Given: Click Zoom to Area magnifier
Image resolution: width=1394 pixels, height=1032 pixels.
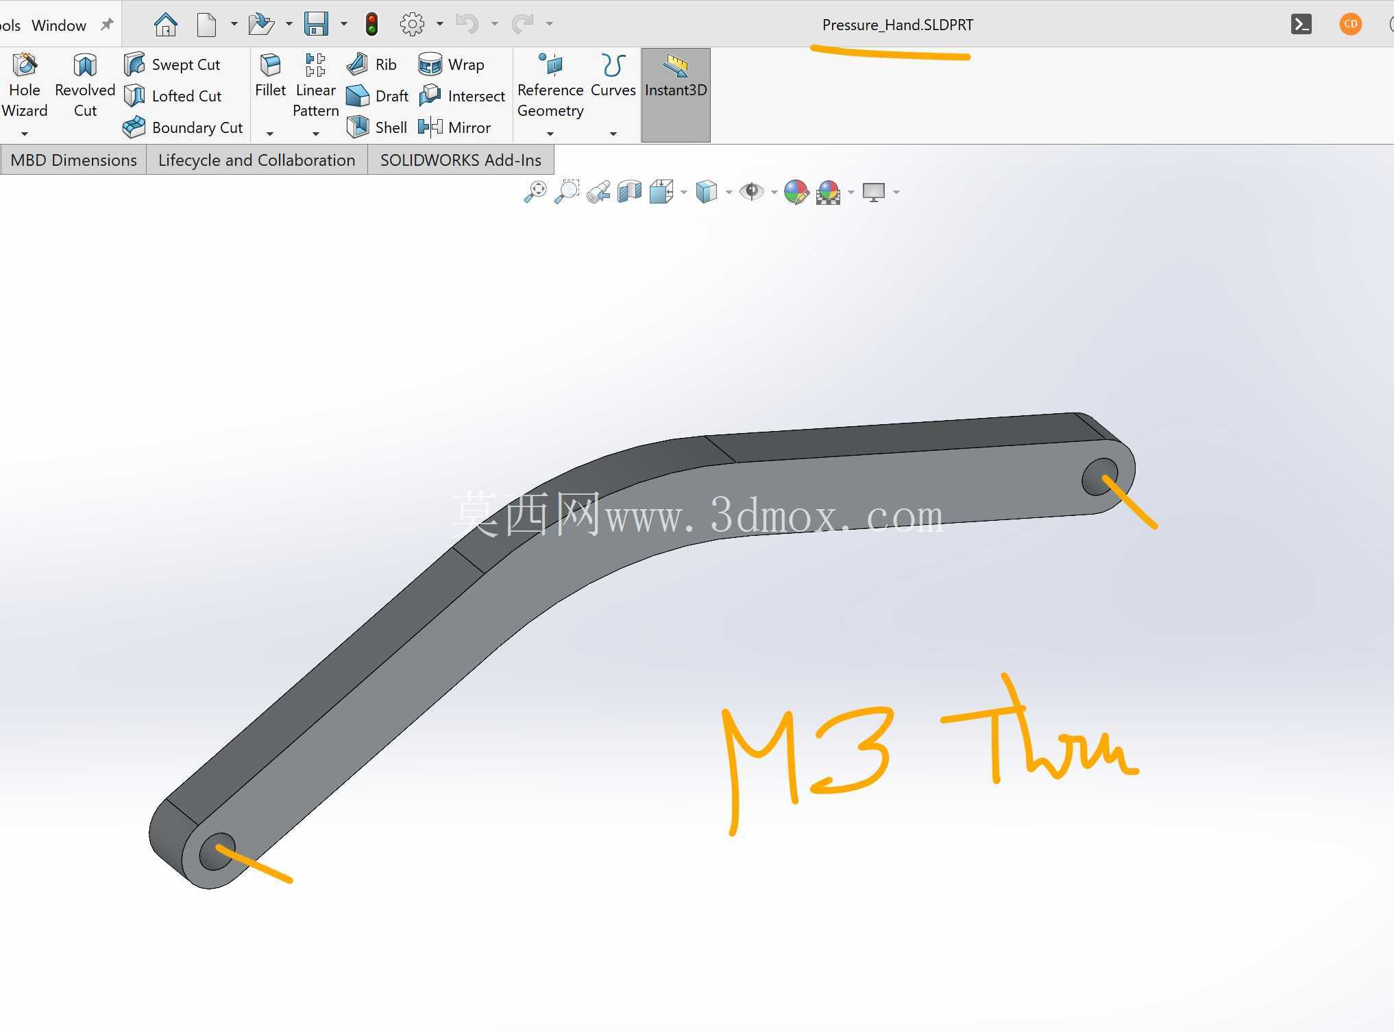Looking at the screenshot, I should [567, 192].
